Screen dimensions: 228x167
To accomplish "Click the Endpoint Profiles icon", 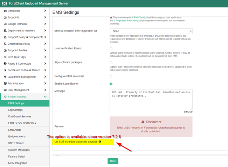I will click(5, 50).
